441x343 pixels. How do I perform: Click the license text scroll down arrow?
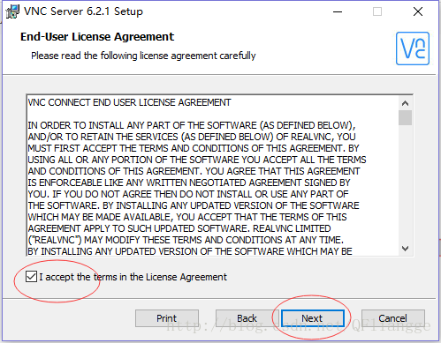[x=406, y=249]
